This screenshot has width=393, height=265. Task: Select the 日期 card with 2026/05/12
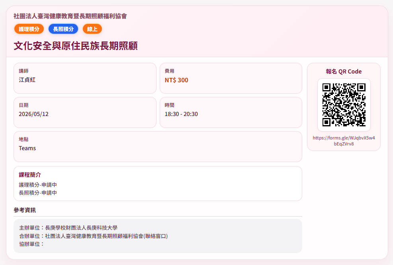(x=85, y=112)
